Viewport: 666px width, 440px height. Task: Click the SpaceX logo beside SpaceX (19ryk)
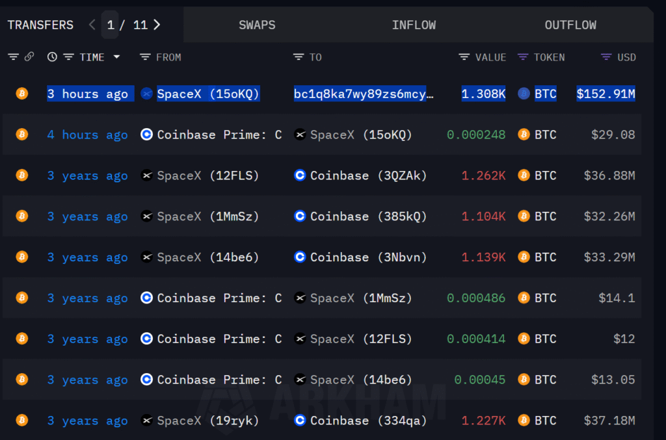point(146,420)
